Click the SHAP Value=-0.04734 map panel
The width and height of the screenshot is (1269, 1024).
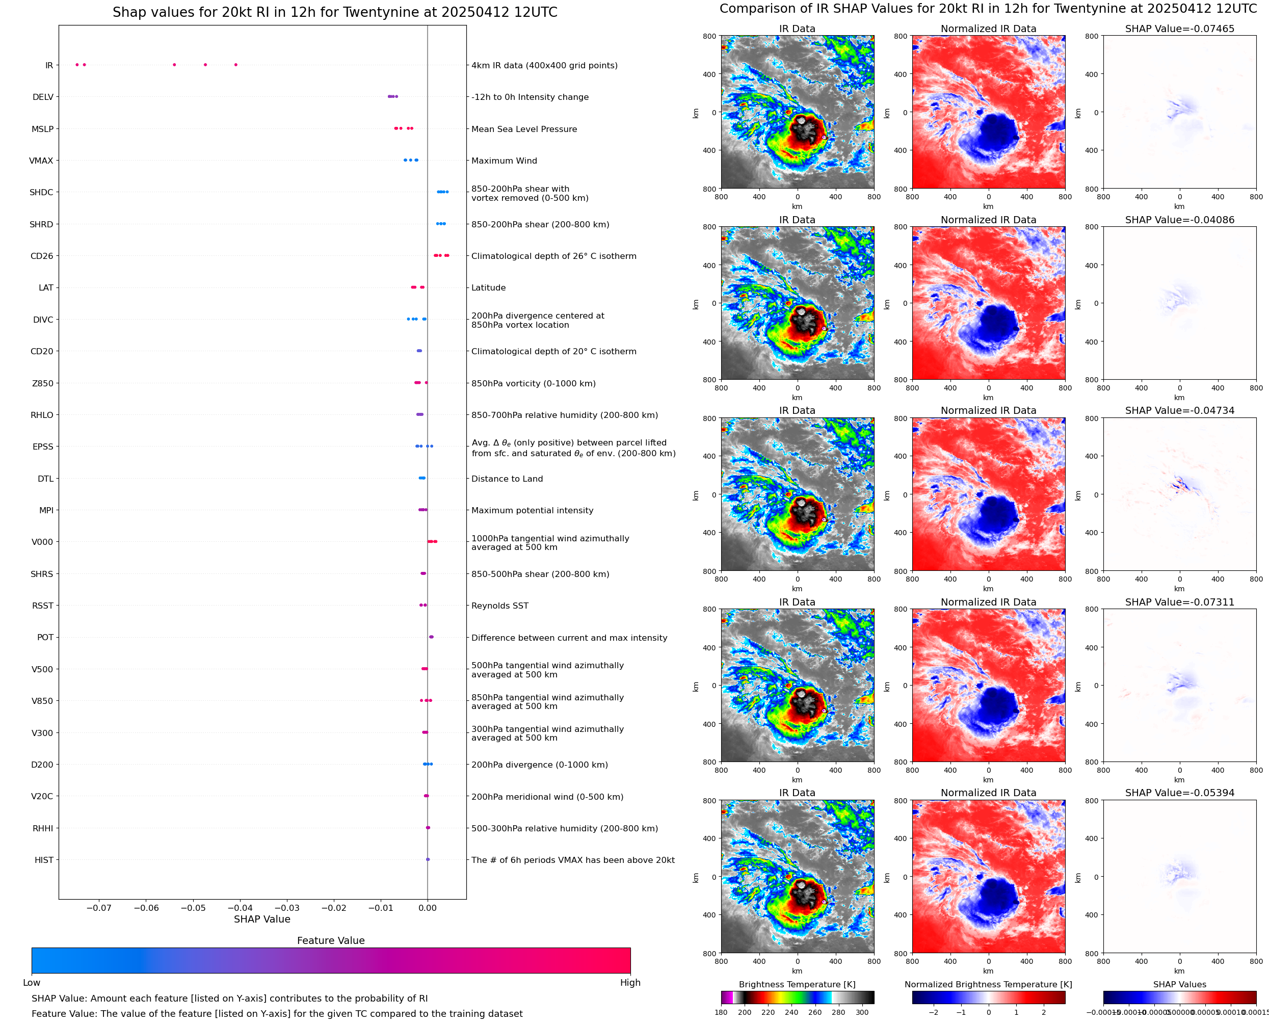[x=1179, y=494]
